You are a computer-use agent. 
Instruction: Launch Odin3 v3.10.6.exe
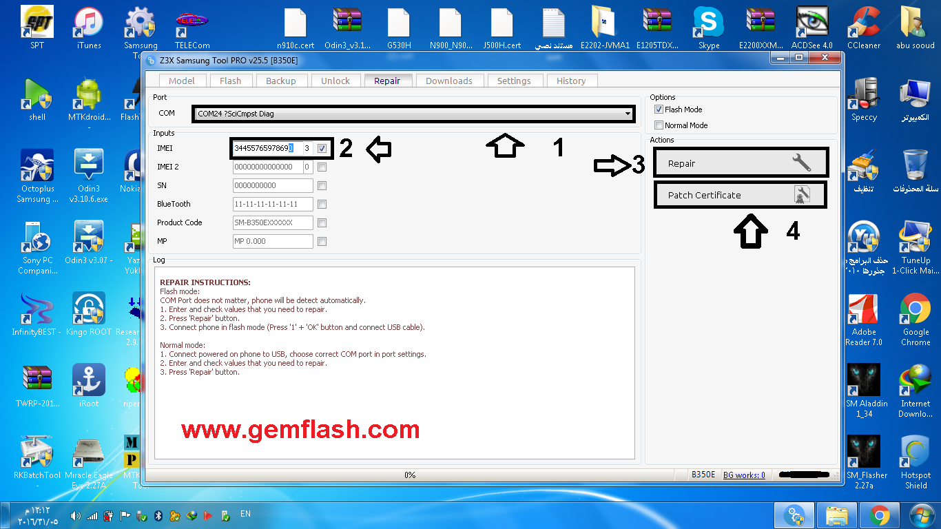[x=89, y=176]
